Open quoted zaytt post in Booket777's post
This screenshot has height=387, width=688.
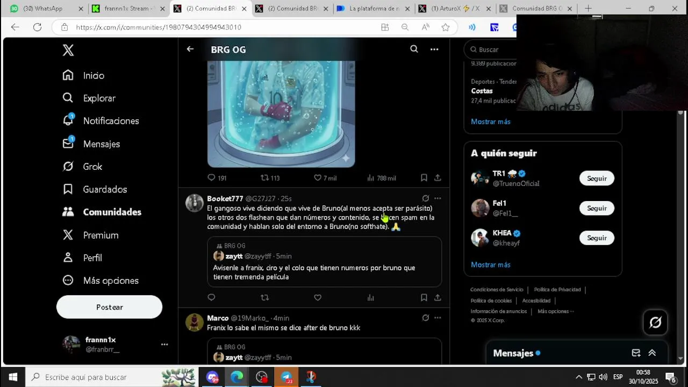tap(325, 262)
